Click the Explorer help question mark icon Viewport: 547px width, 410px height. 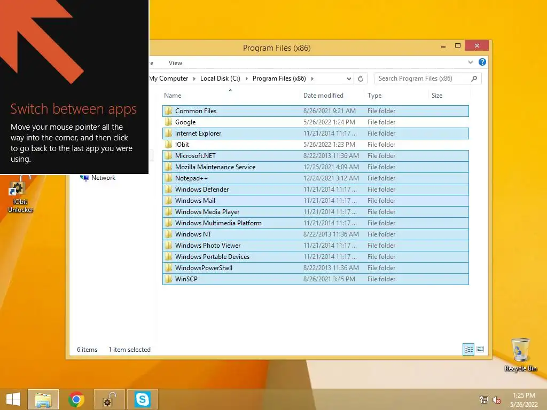tap(482, 62)
